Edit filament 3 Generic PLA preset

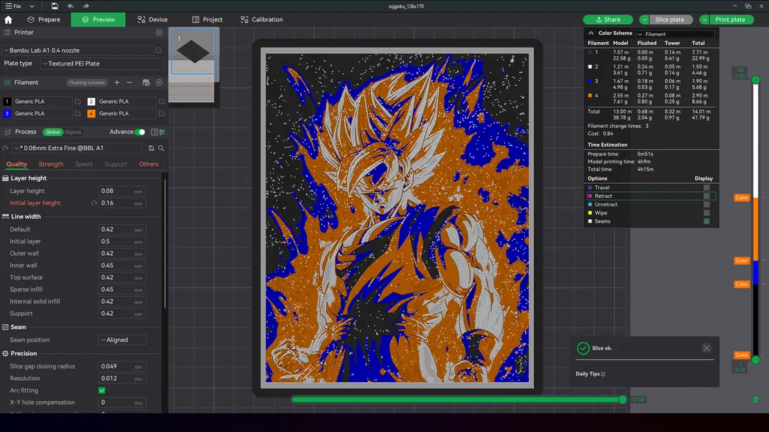pyautogui.click(x=77, y=113)
